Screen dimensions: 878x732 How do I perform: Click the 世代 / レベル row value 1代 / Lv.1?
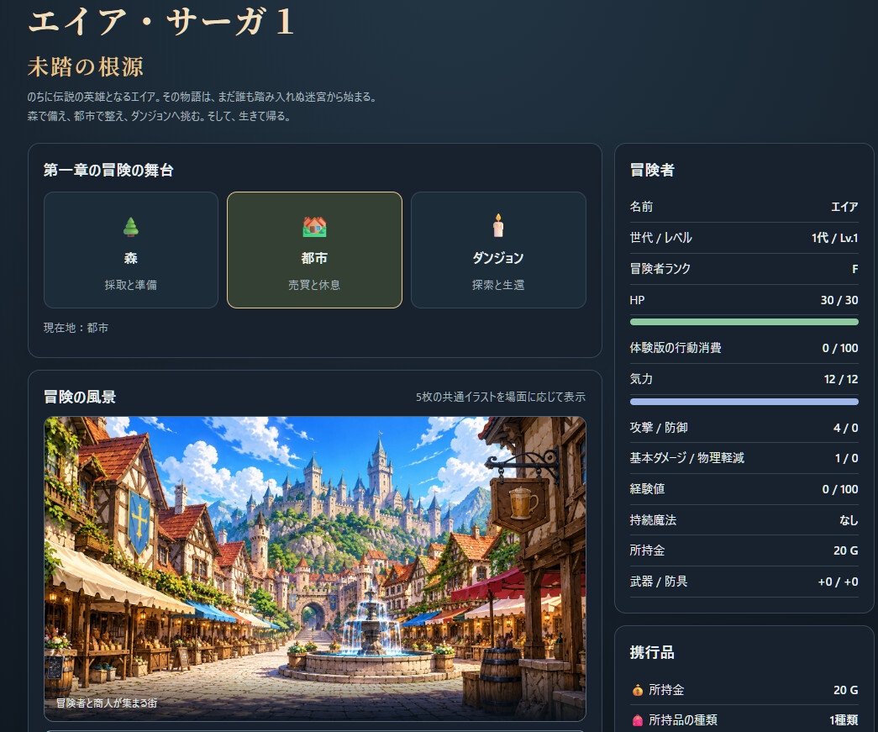(x=835, y=238)
